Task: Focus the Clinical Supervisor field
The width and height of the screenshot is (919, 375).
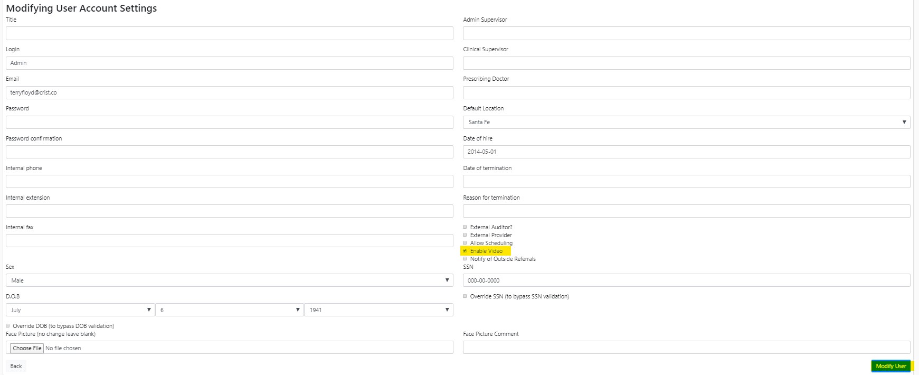Action: [686, 63]
